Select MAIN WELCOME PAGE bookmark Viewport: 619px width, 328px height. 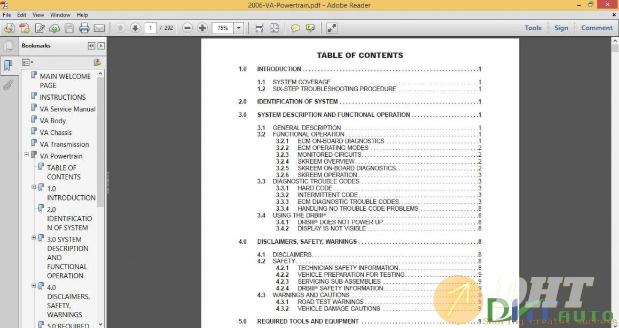point(65,81)
